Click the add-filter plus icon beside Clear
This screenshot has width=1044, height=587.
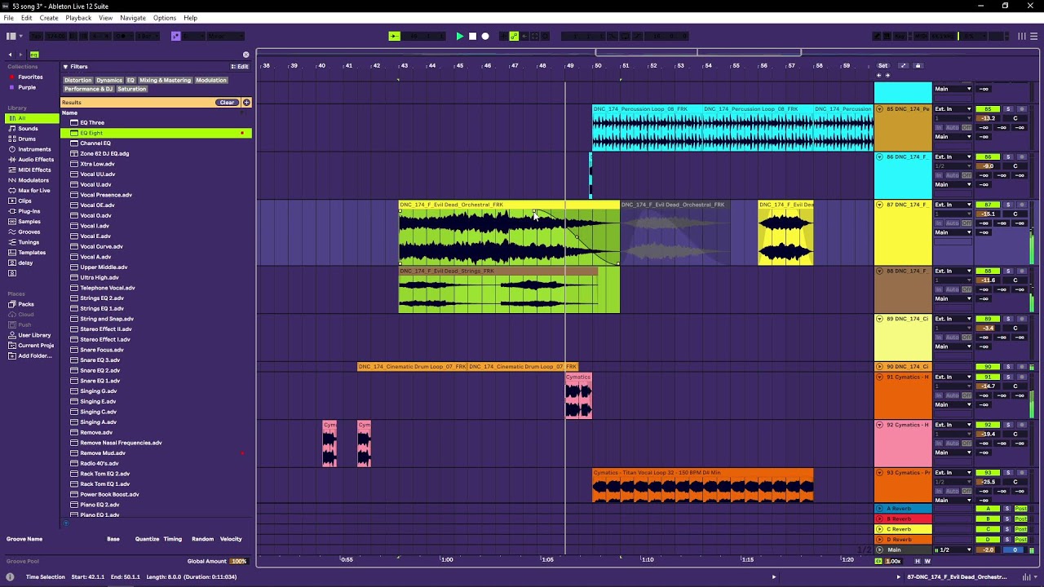point(246,103)
